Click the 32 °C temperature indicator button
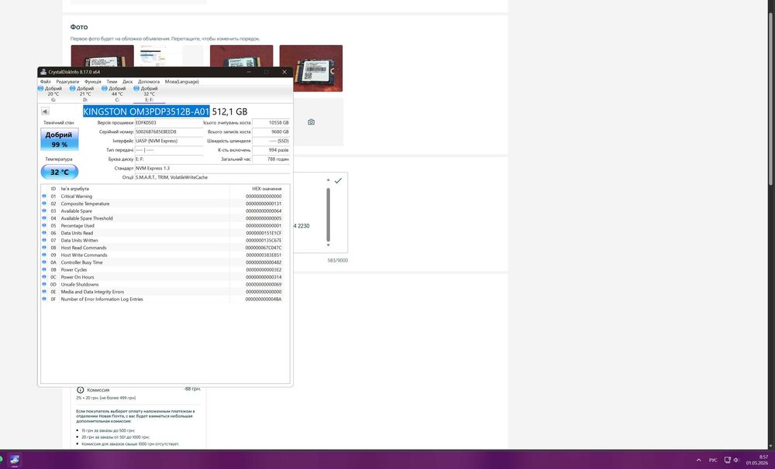Screen dimensions: 775x469 coord(60,172)
